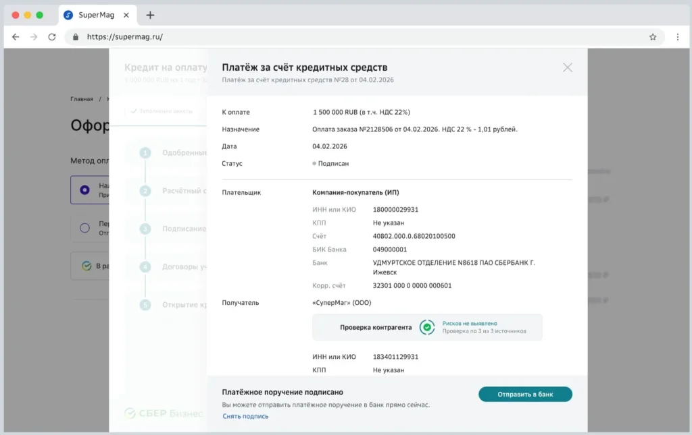Click the recipient ИНН 183401129931
Image resolution: width=692 pixels, height=435 pixels.
(x=395, y=357)
